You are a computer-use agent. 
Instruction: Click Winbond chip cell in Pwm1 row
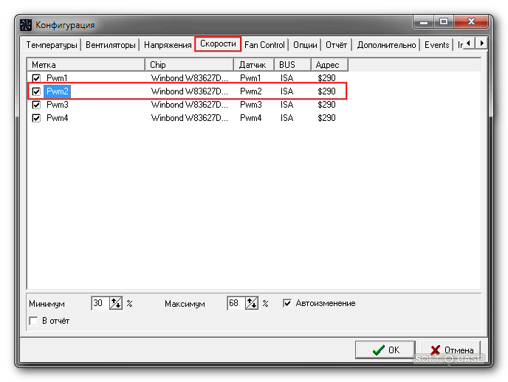coord(190,78)
